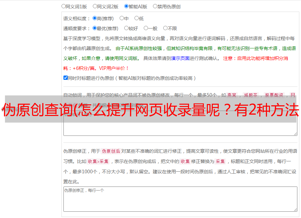
Task: Click the 伪原创后 highlighted tag
Action: click(x=111, y=151)
